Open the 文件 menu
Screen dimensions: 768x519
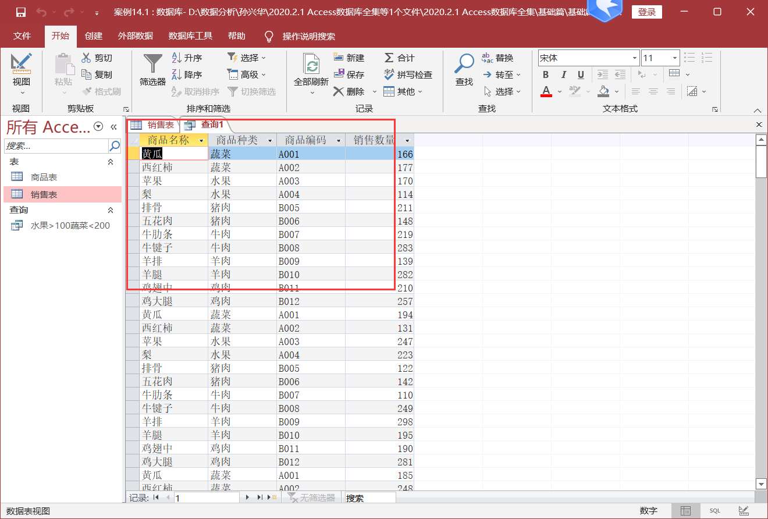coord(22,36)
